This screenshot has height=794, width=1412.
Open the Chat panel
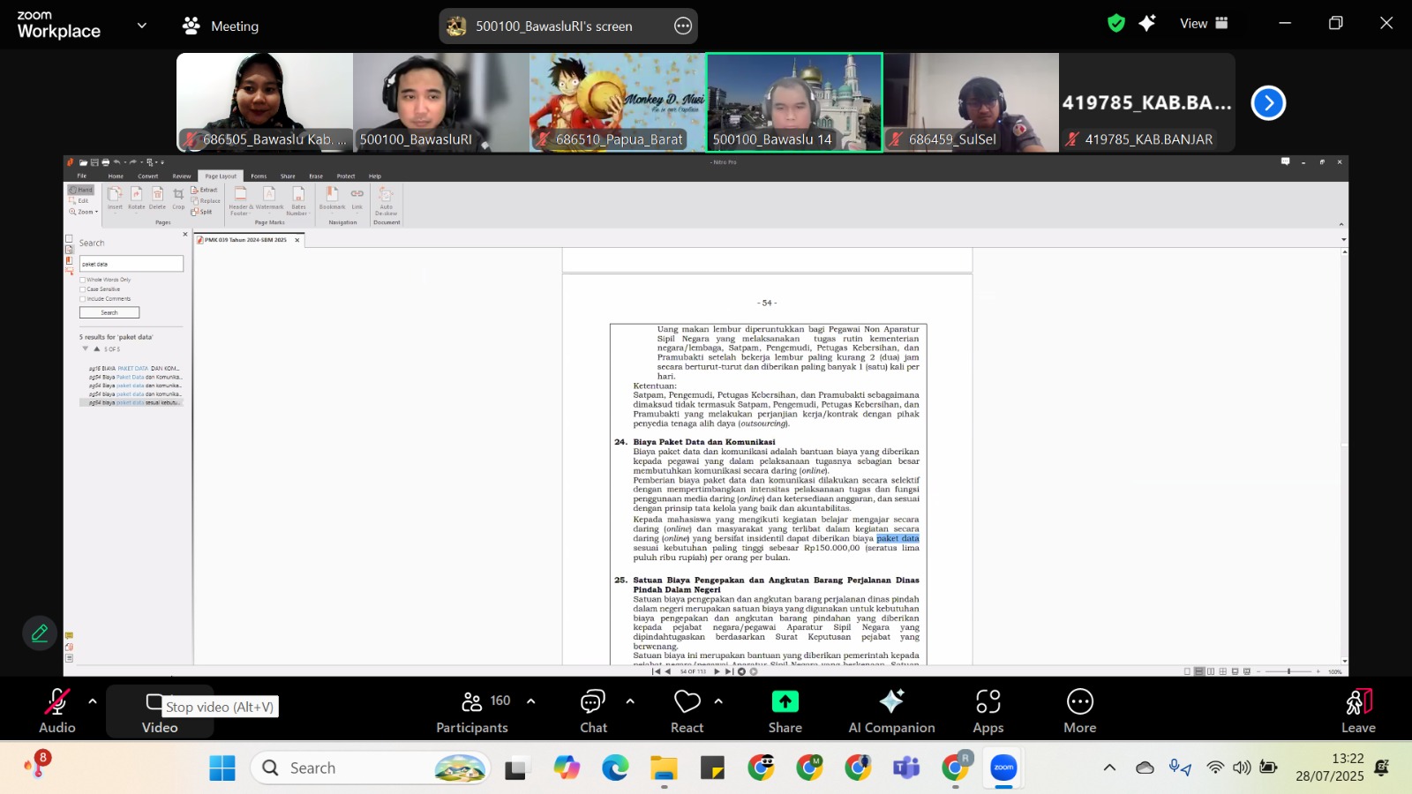593,711
